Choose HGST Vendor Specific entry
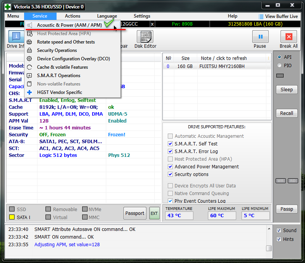The image size is (305, 263). pos(72,92)
